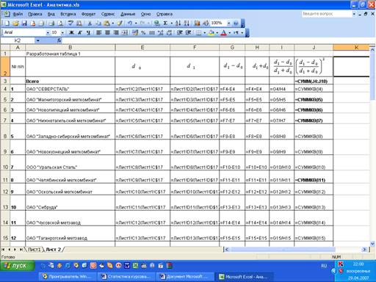Click the Sort Ascending icon
376x282 pixels.
pos(178,23)
